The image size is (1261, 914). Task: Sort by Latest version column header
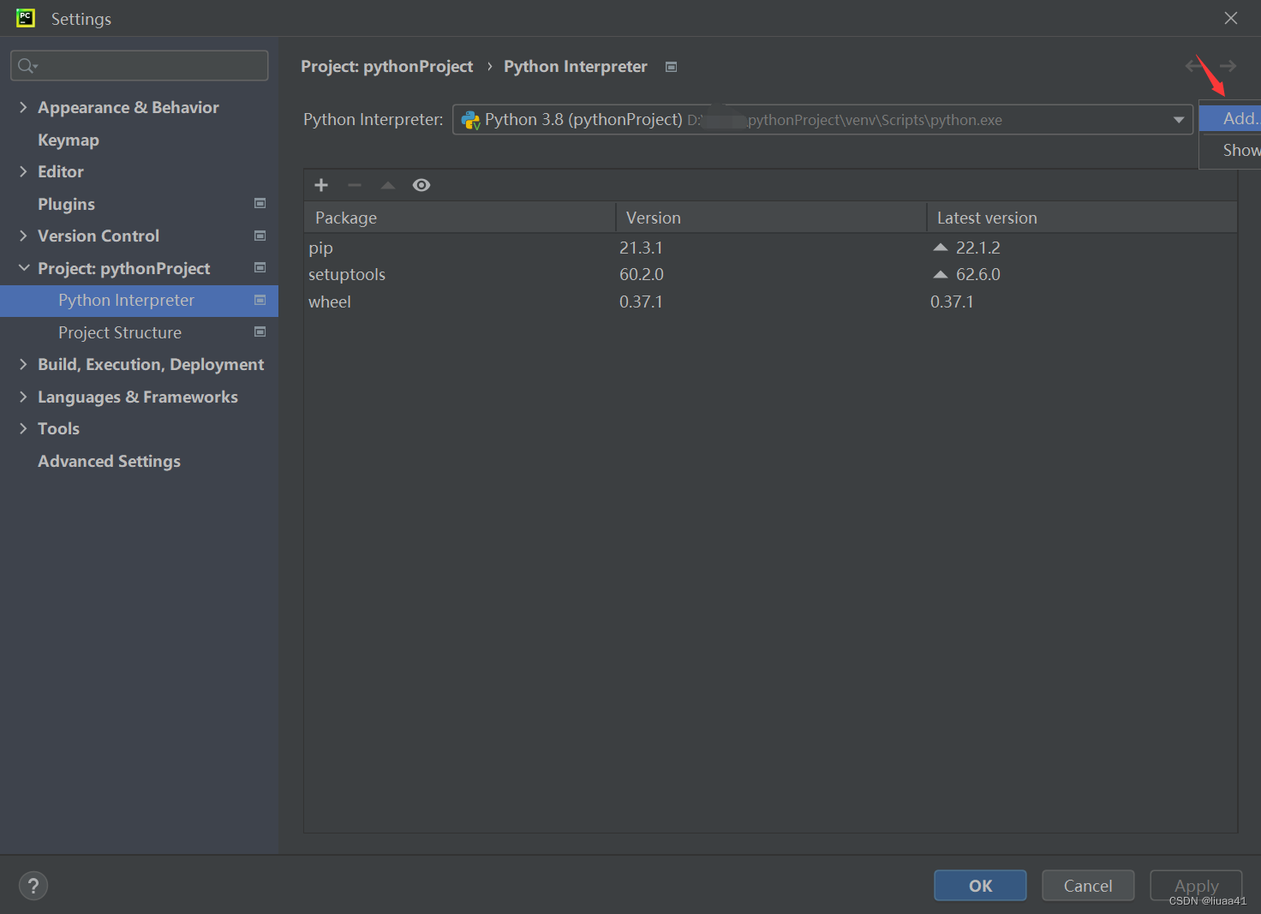[1082, 218]
